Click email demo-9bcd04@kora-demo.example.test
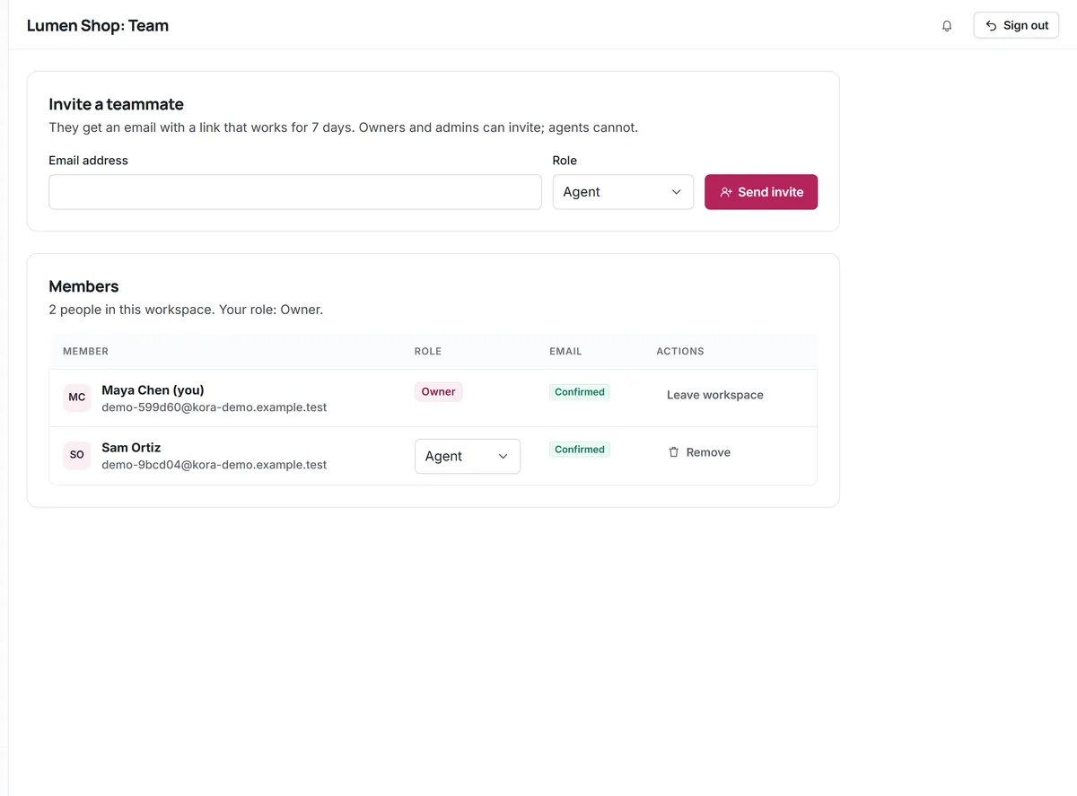The width and height of the screenshot is (1077, 796). click(x=214, y=465)
